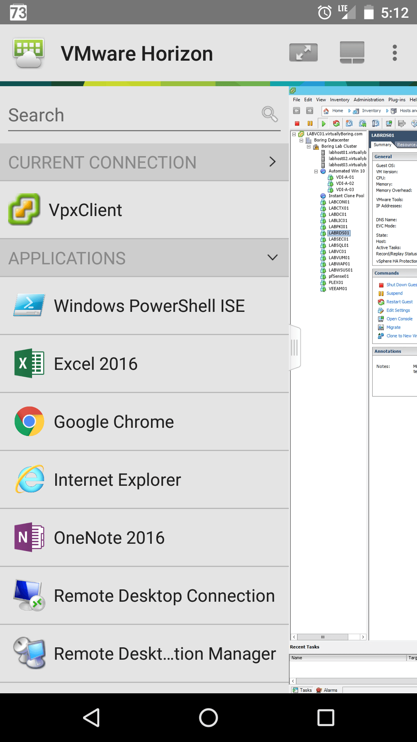
Task: Open the three-dot overflow menu
Action: 395,53
